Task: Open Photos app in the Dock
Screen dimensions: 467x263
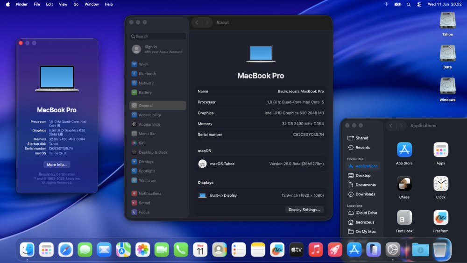Action: (x=142, y=249)
